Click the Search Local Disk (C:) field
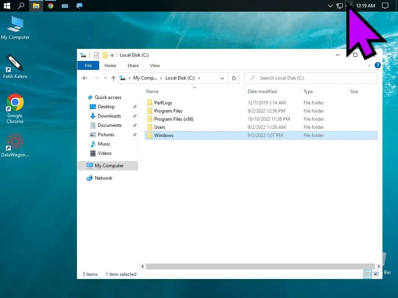Viewport: 398px width, 298px height. 311,78
